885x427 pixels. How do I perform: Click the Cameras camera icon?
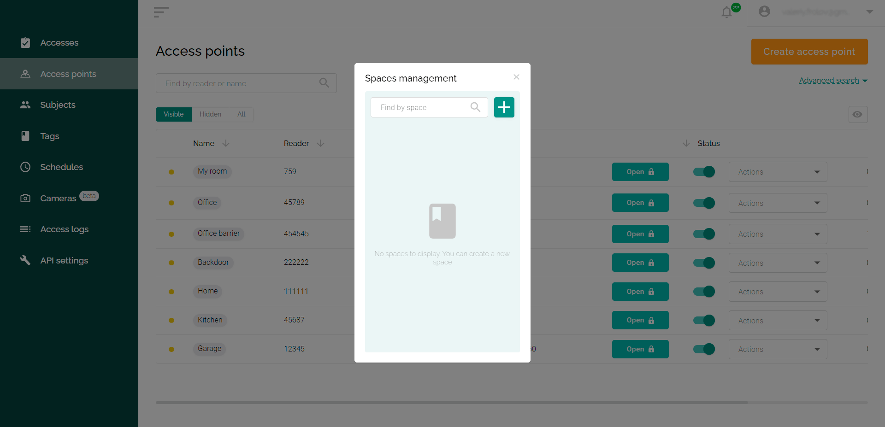coord(25,198)
